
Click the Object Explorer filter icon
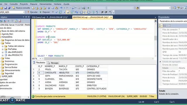(12, 21)
